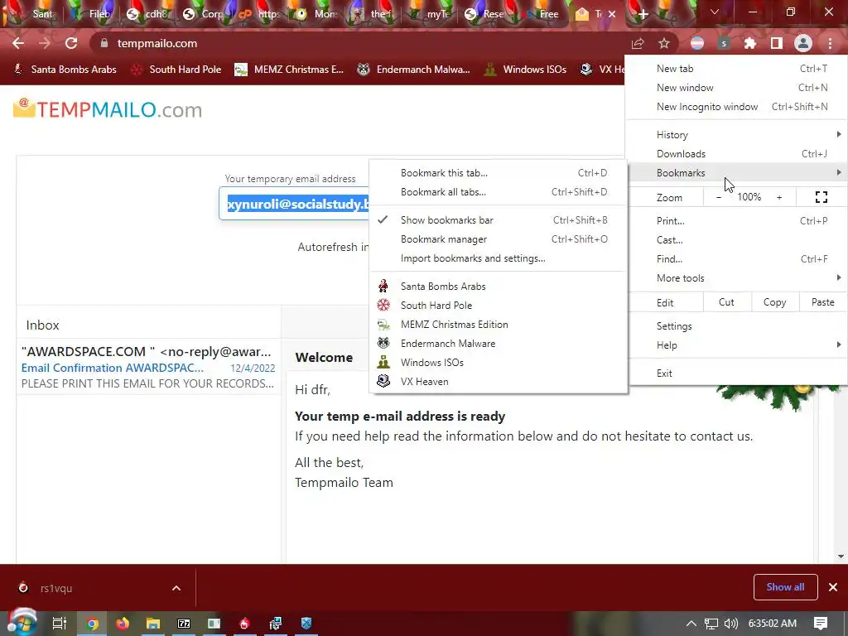The image size is (848, 636).
Task: Toggle the browser side panel icon
Action: (777, 43)
